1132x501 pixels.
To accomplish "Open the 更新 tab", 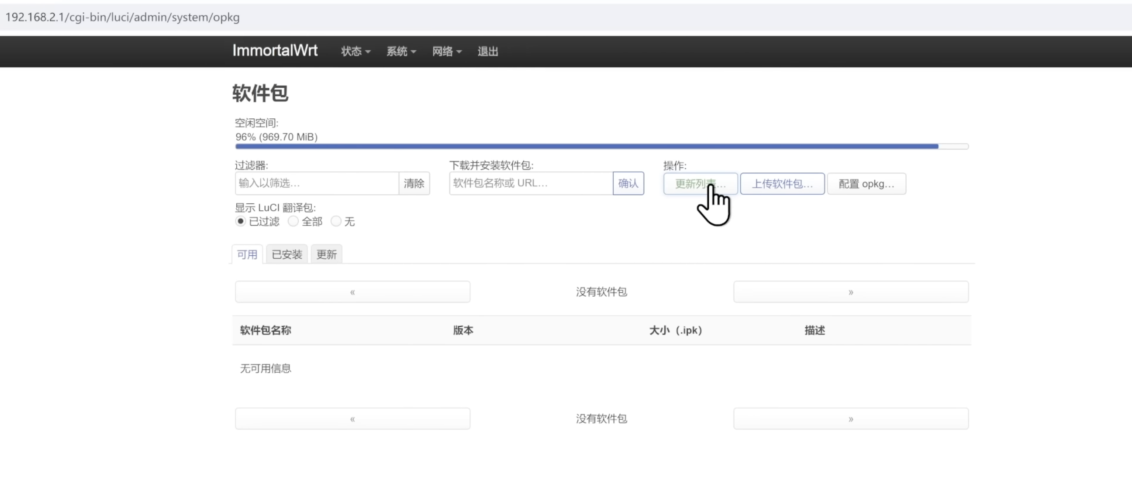I will [x=327, y=255].
